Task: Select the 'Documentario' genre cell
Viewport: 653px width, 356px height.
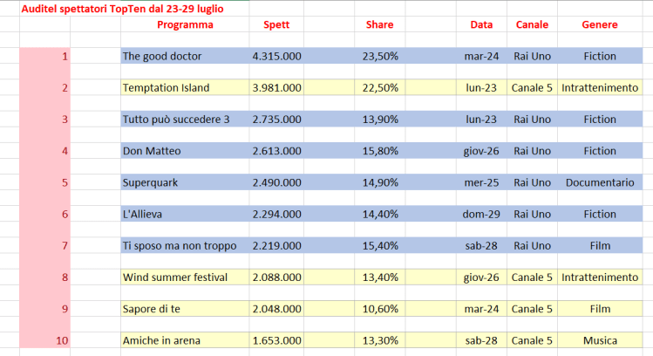Action: click(x=599, y=182)
